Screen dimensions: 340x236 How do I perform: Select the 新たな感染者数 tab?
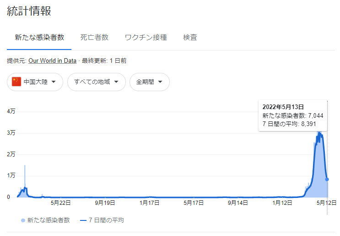click(x=39, y=38)
